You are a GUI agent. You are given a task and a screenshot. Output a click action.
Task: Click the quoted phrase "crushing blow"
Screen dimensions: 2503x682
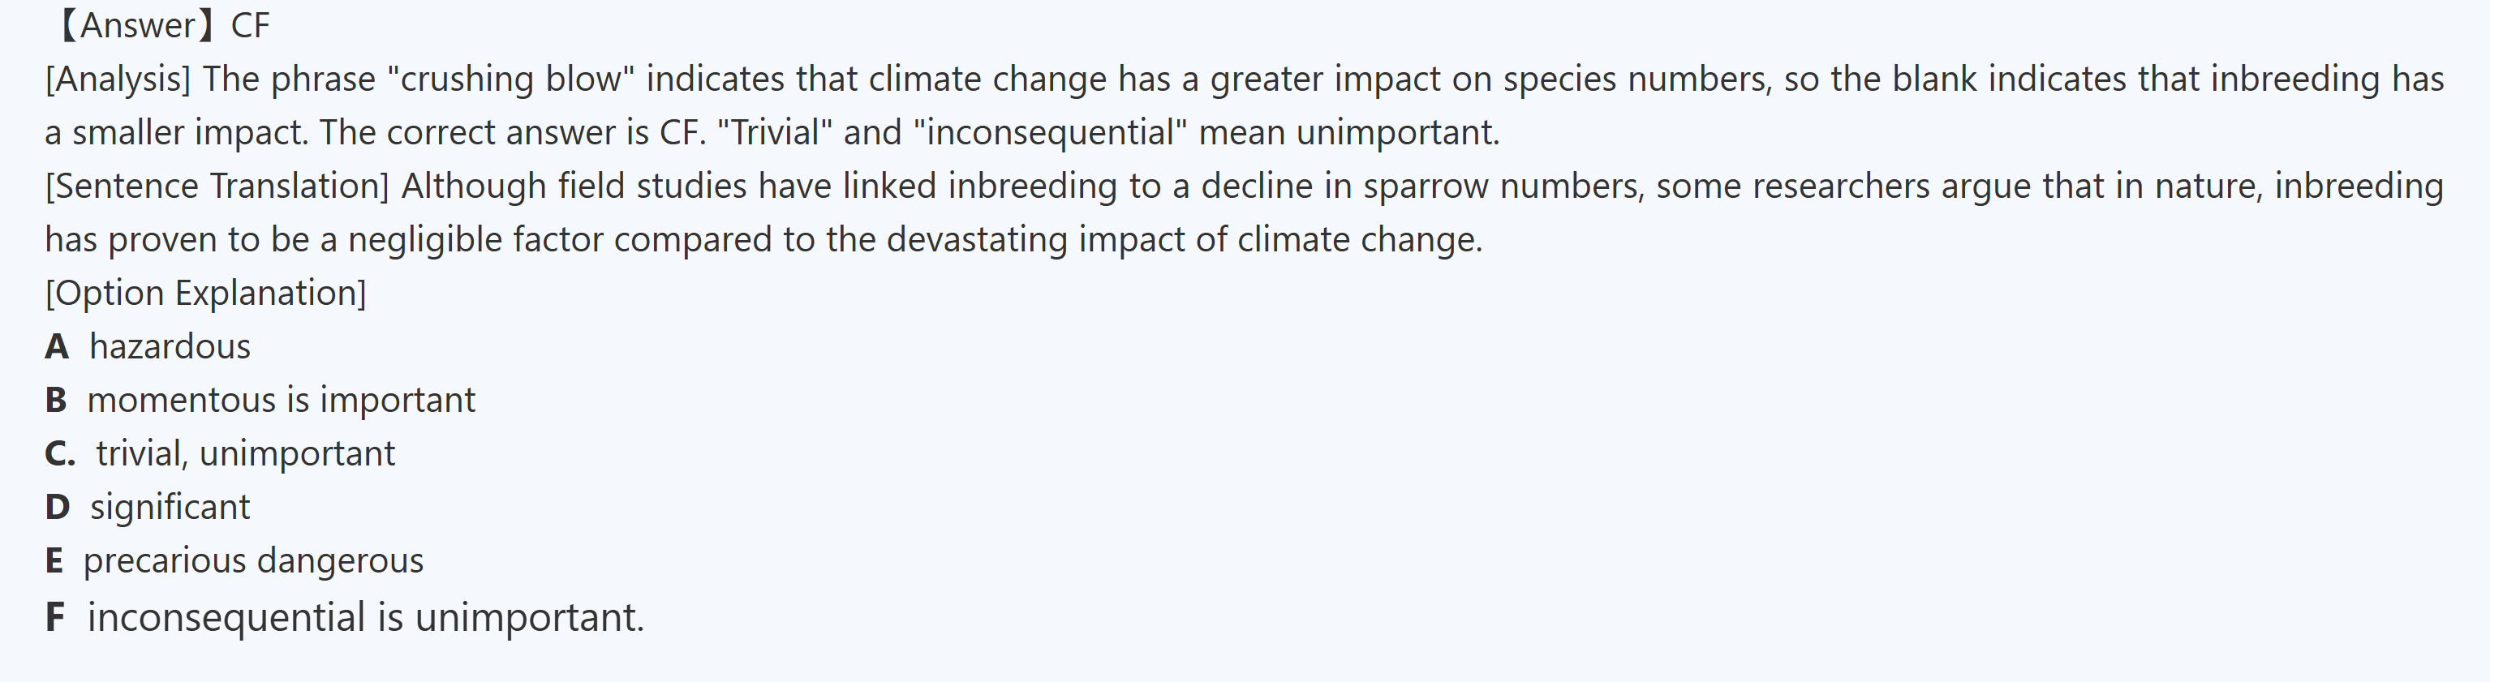[x=510, y=79]
